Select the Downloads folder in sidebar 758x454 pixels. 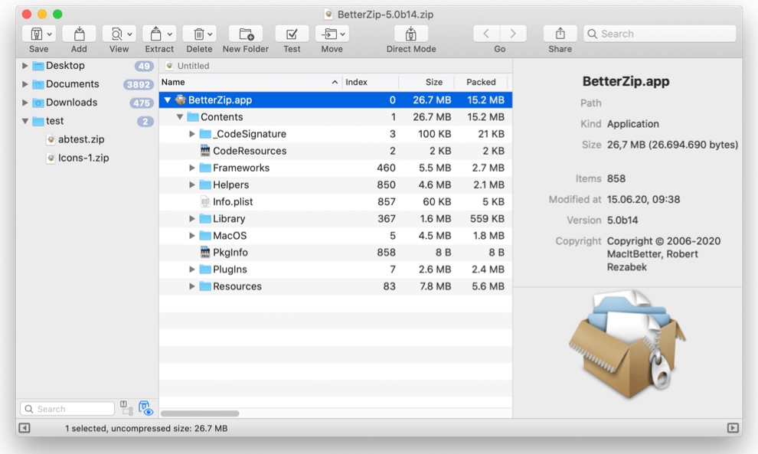71,102
